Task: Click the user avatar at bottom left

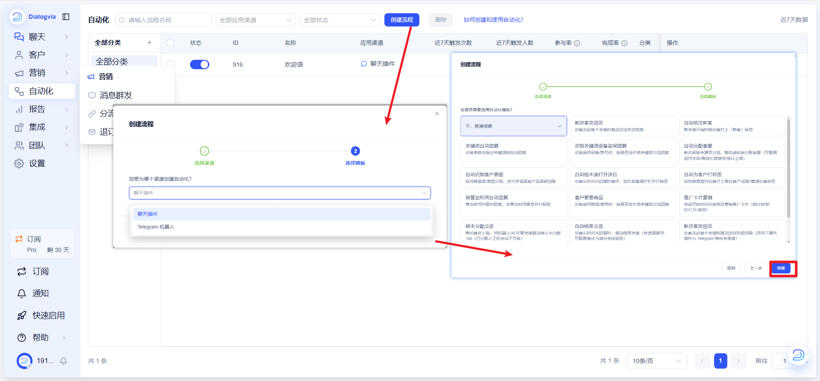Action: coord(24,361)
